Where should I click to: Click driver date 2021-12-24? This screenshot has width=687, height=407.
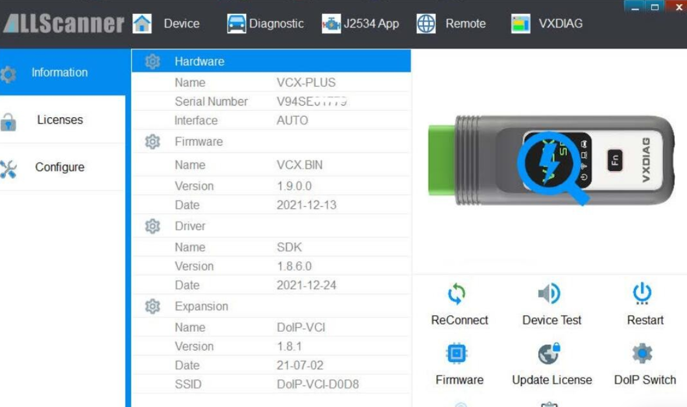(306, 285)
